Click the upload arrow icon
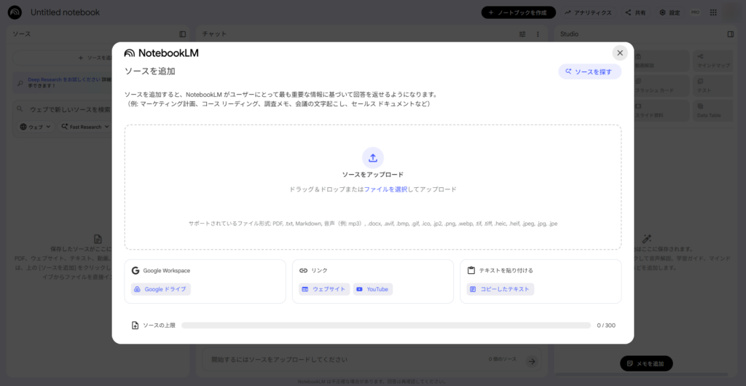This screenshot has height=386, width=746. [373, 158]
